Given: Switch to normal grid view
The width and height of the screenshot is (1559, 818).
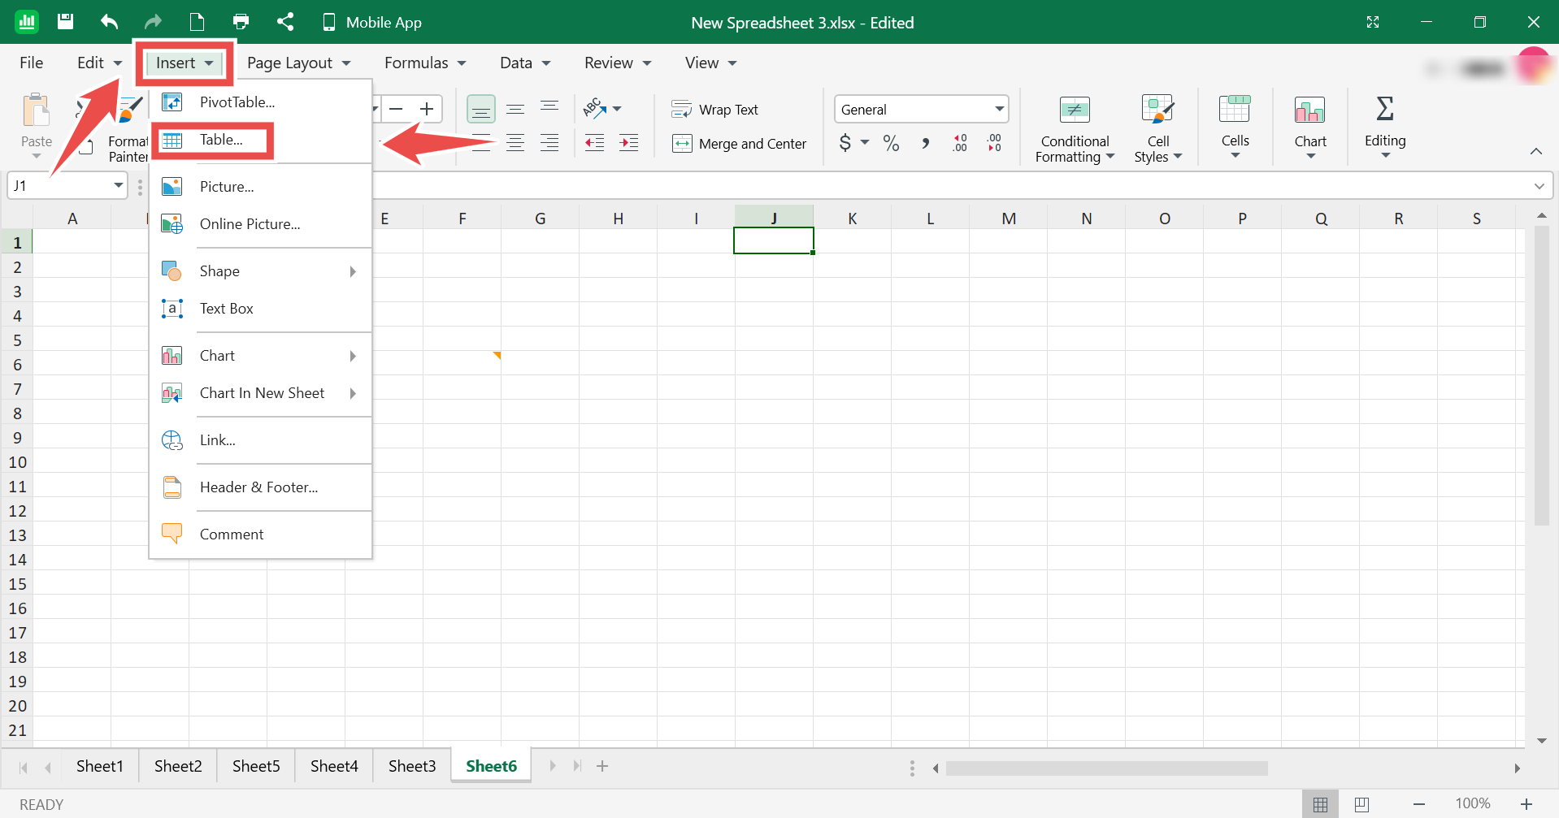Looking at the screenshot, I should tap(1320, 804).
